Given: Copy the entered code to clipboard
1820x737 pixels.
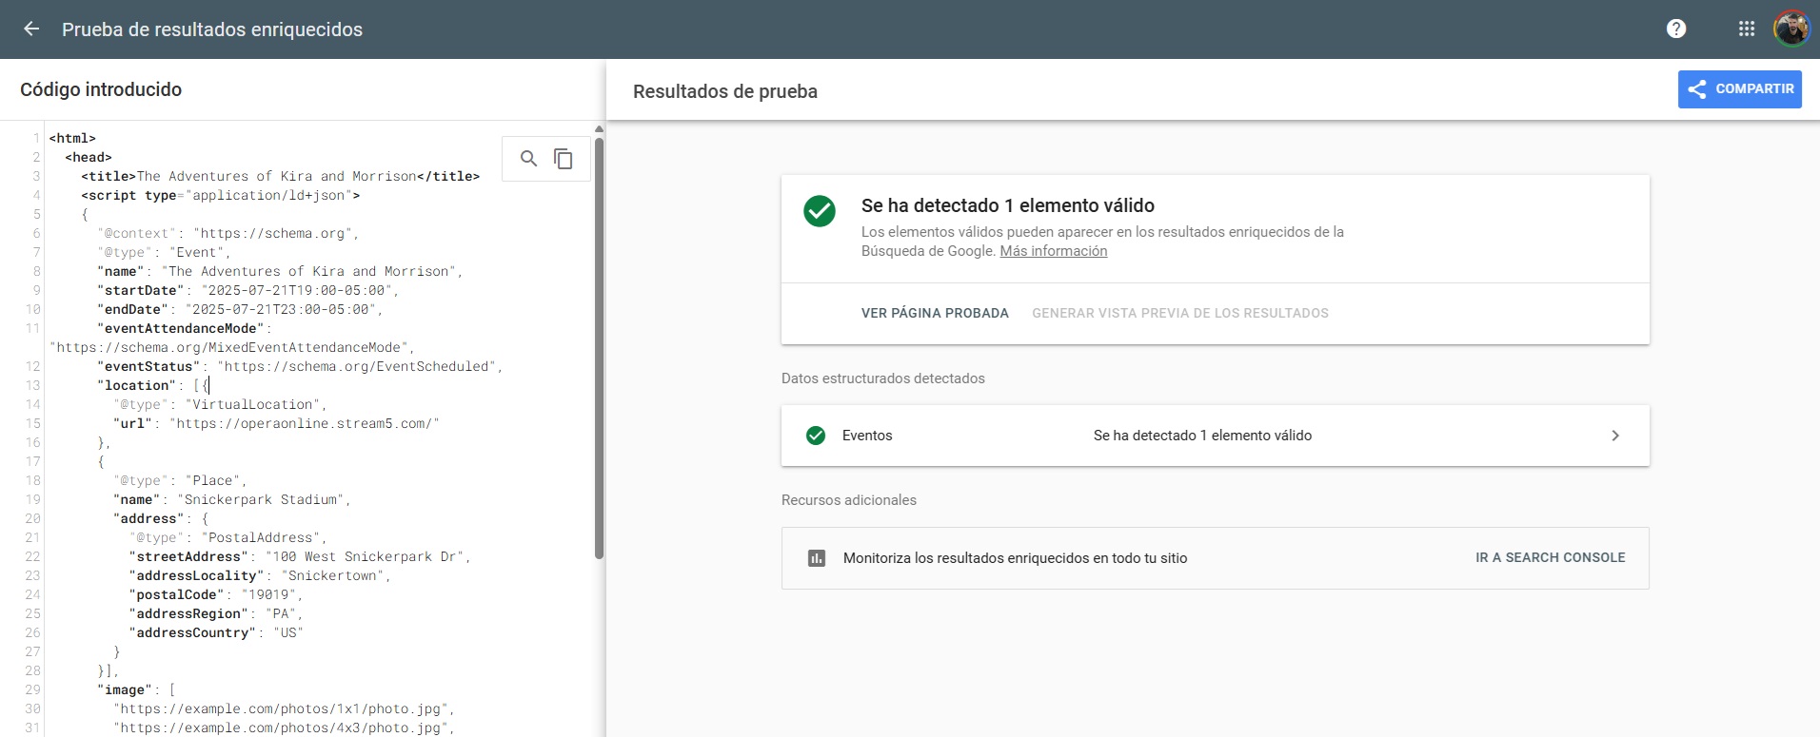Looking at the screenshot, I should (564, 159).
